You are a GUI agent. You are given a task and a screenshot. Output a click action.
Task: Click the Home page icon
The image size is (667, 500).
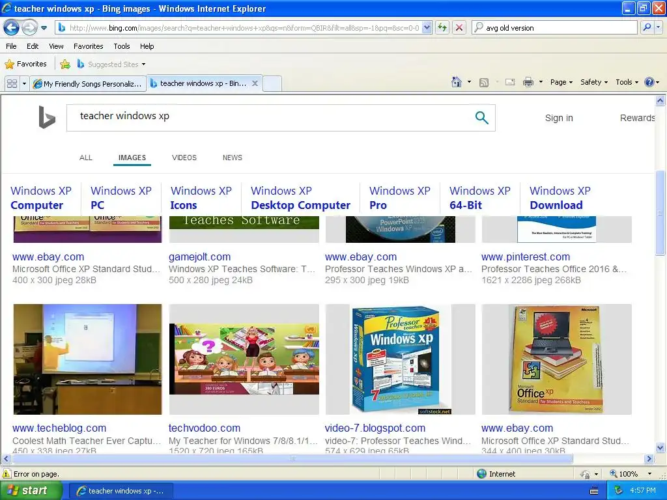tap(457, 81)
